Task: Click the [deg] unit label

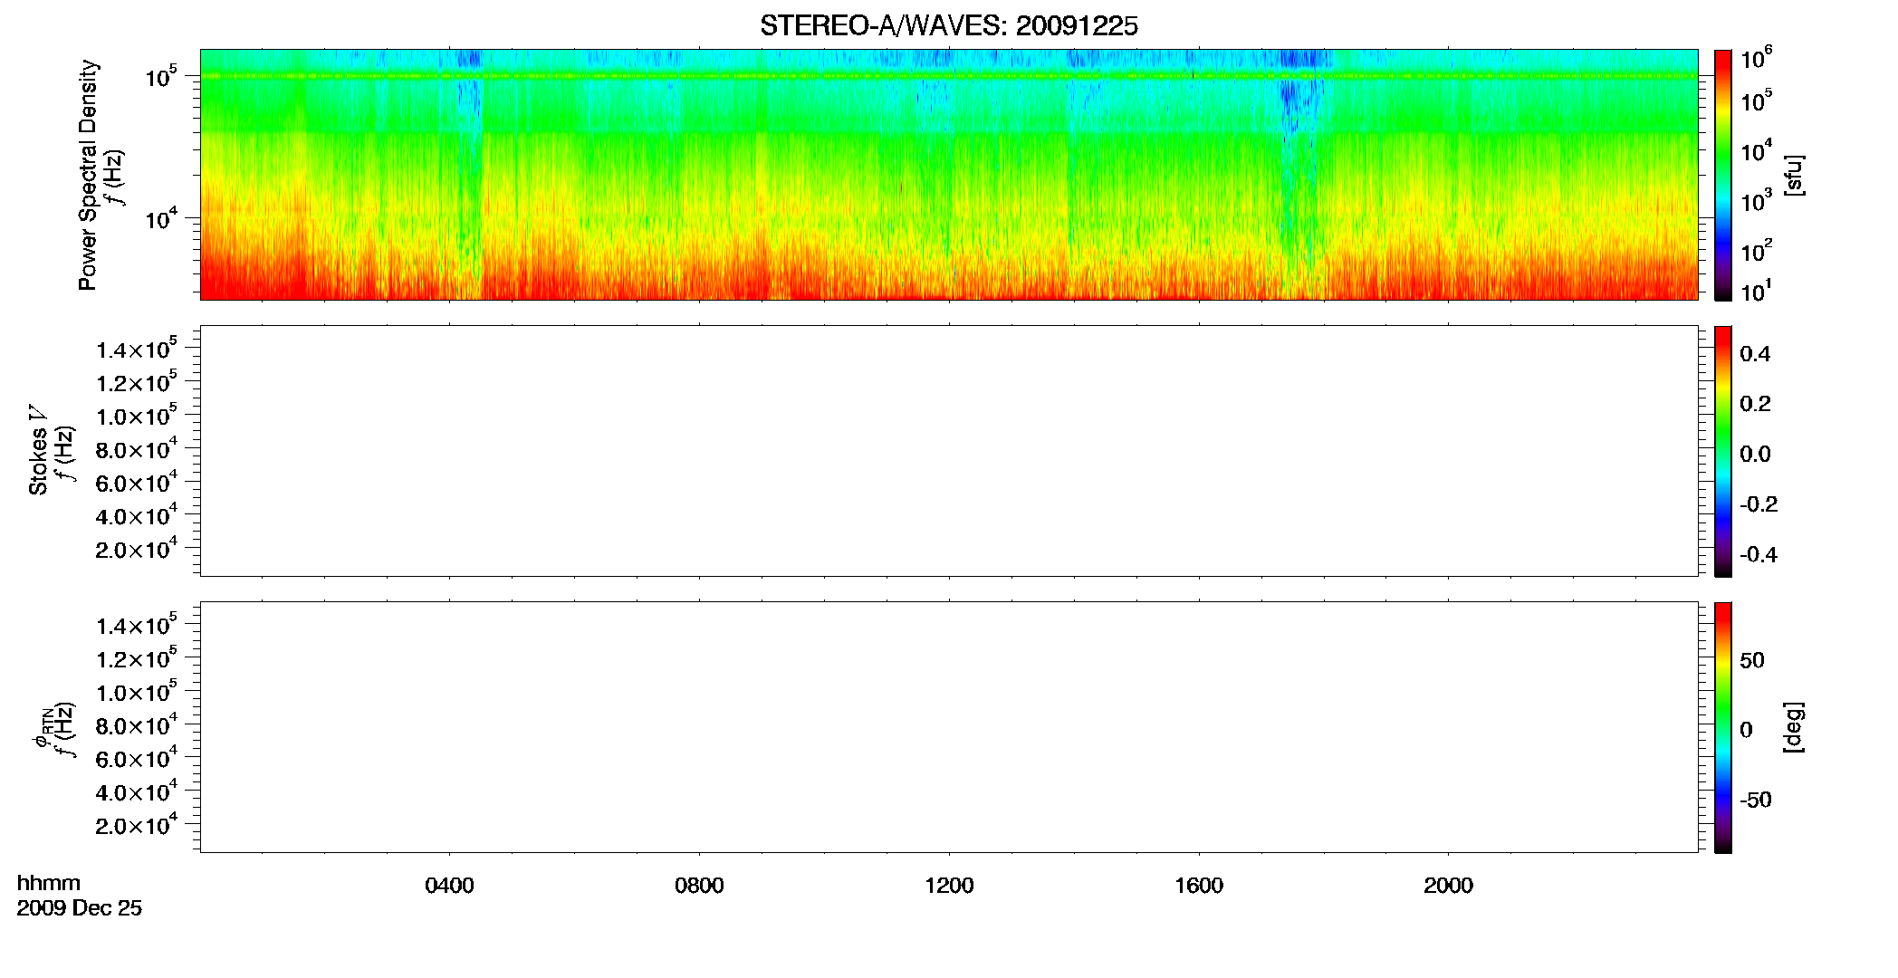Action: coord(1795,727)
